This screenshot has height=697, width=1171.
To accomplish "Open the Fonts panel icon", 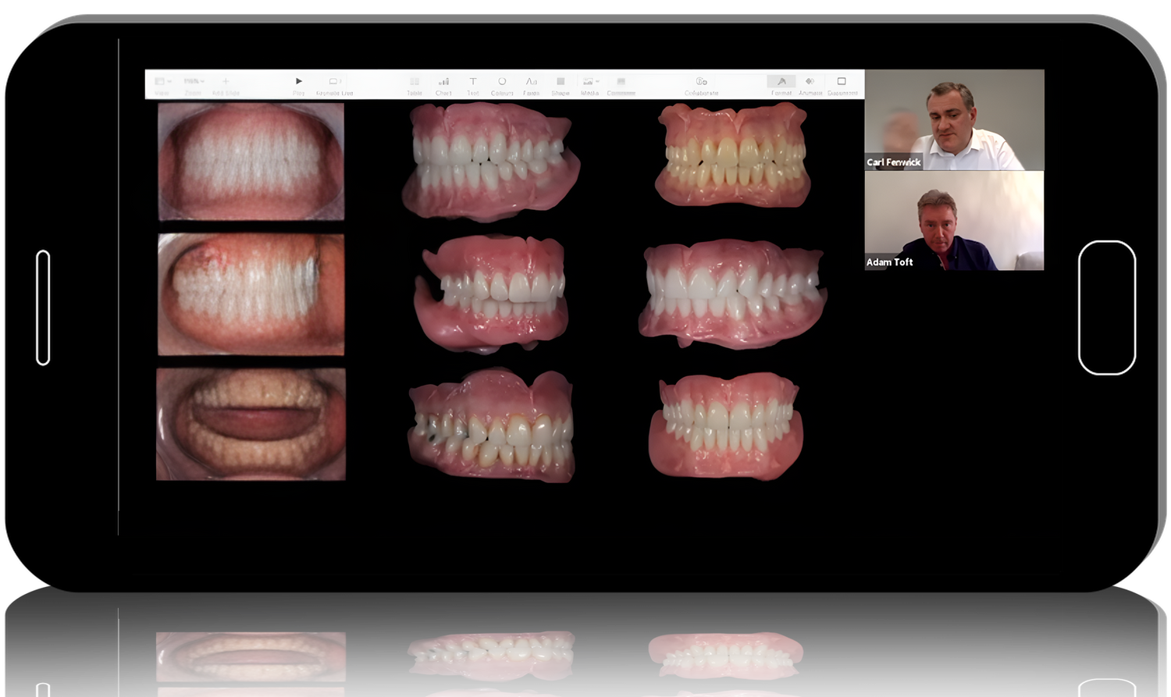I will pyautogui.click(x=531, y=82).
